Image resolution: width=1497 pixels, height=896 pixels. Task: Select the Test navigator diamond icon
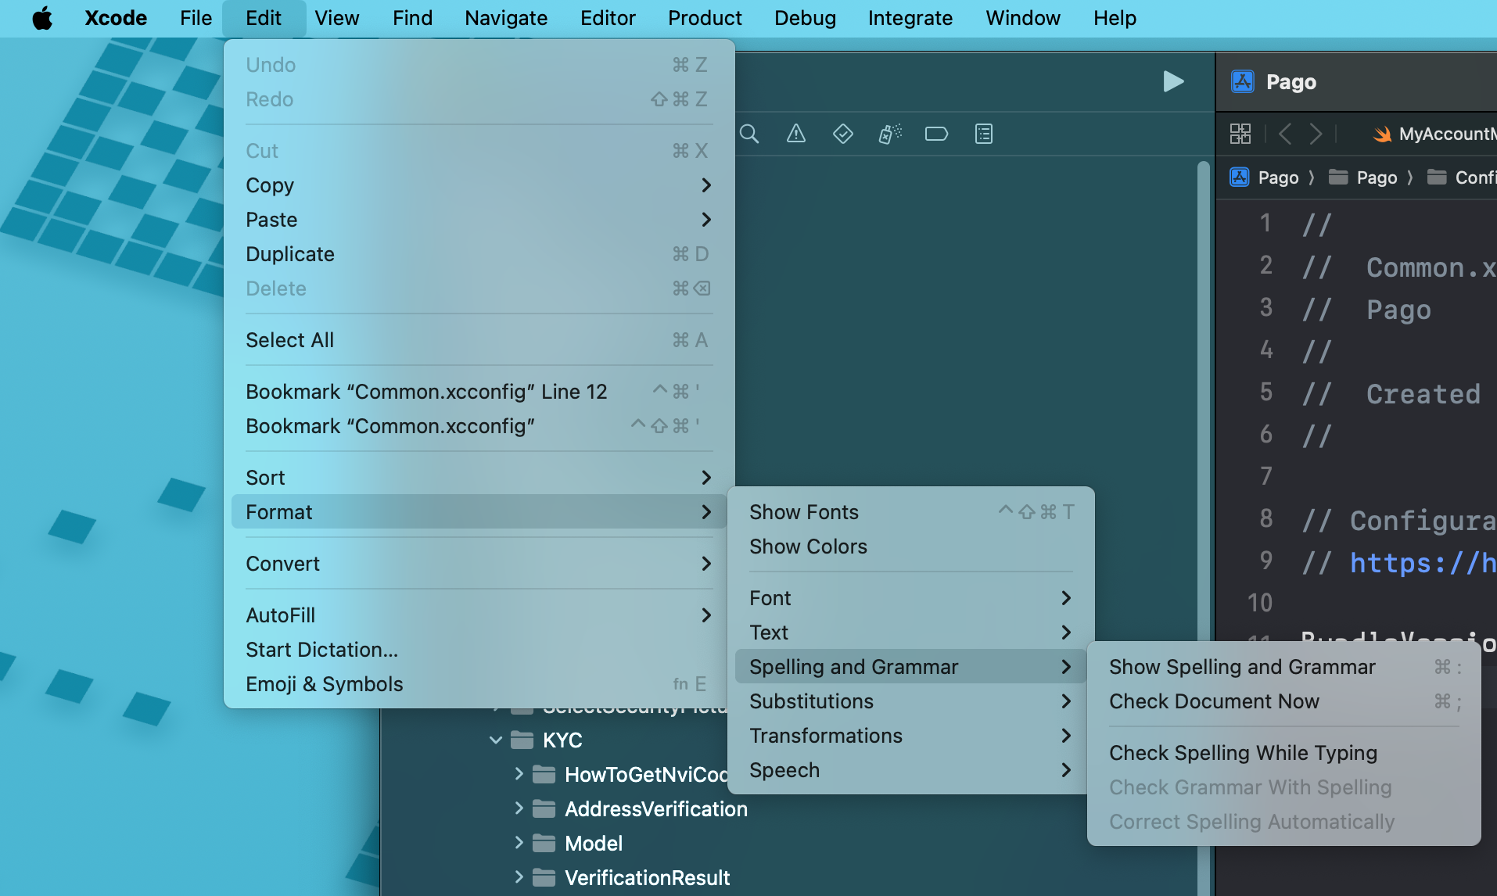(x=842, y=134)
